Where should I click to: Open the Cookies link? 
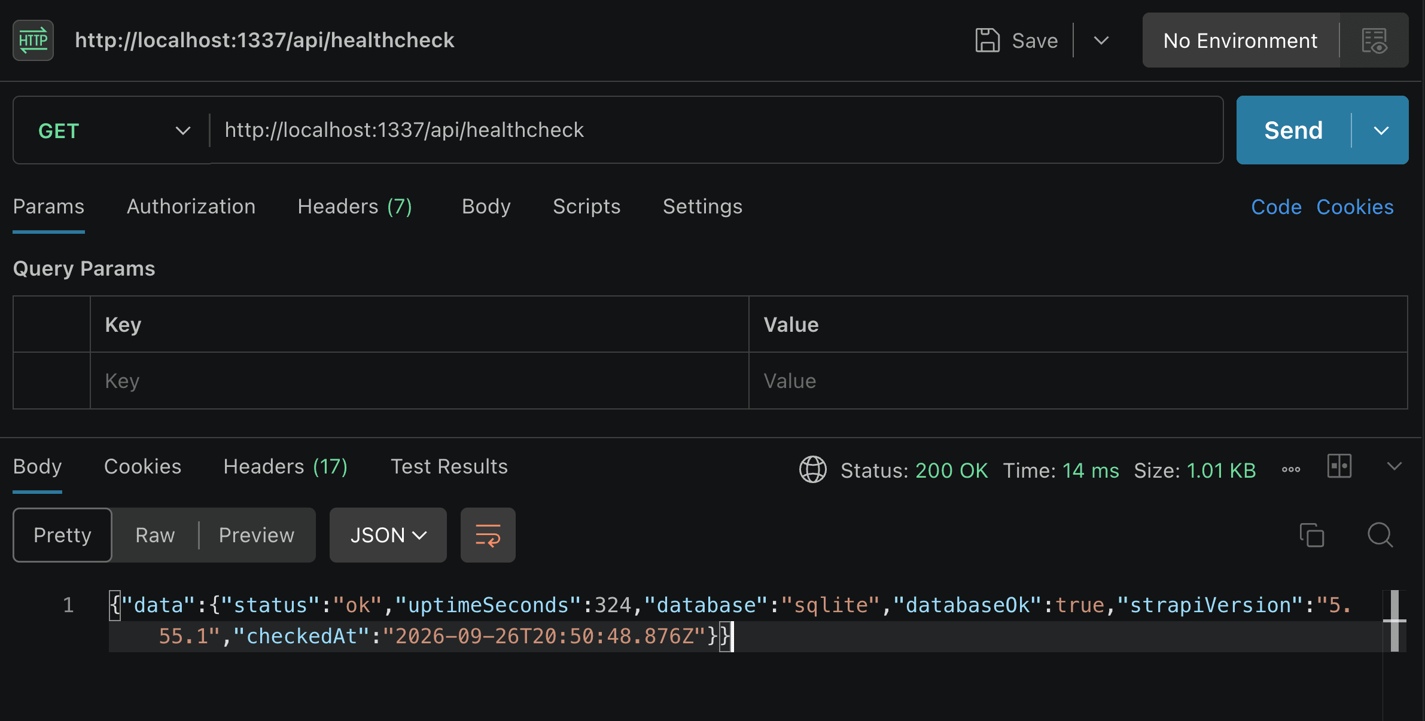(x=1355, y=207)
